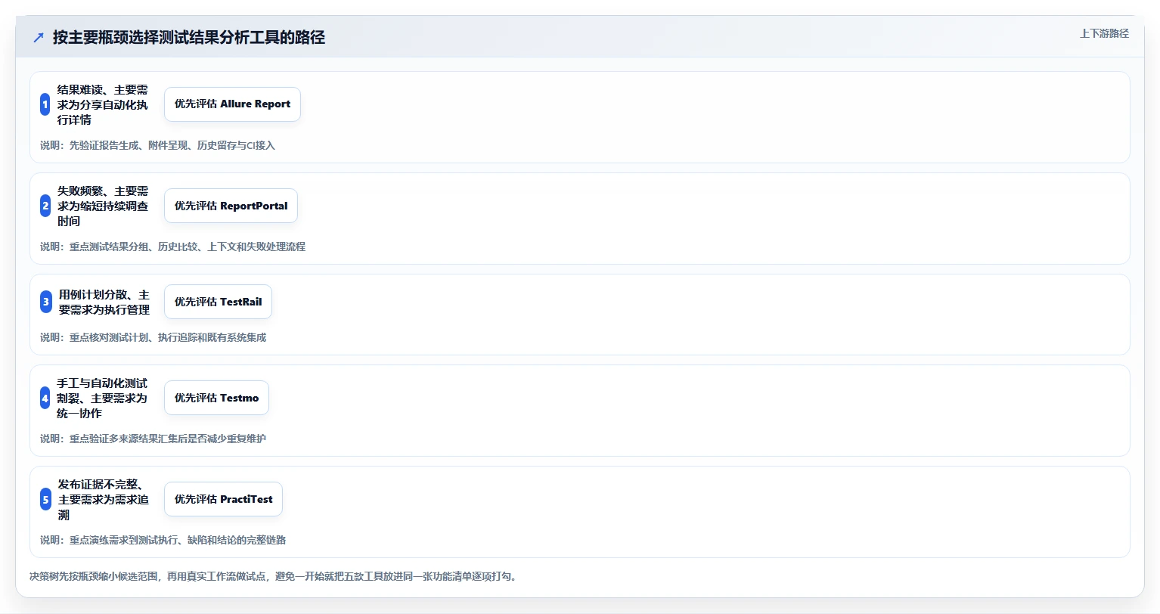This screenshot has width=1160, height=614.
Task: Click the step 5 number badge
Action: 46,499
